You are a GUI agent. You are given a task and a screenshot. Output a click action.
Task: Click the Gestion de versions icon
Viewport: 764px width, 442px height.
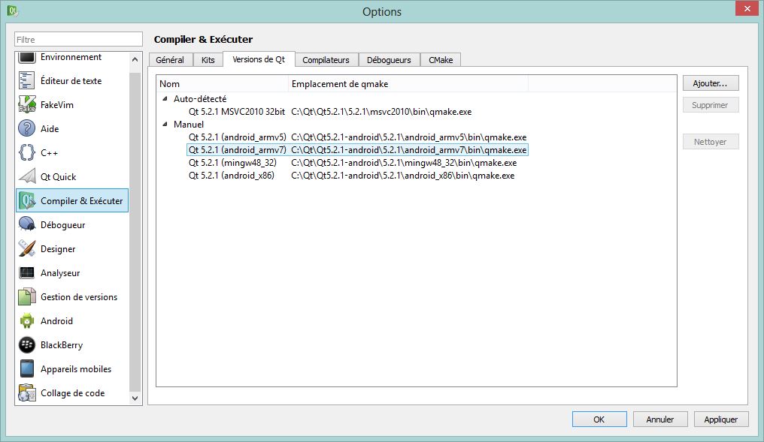point(27,296)
